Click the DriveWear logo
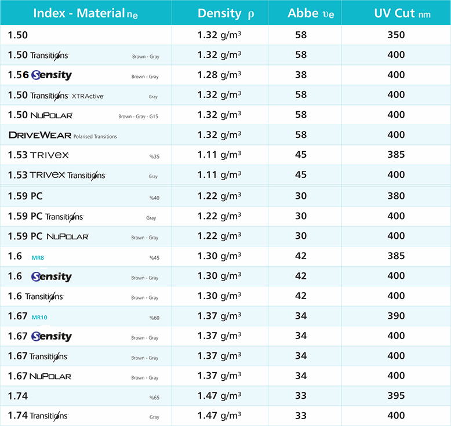The image size is (451, 426). point(40,135)
